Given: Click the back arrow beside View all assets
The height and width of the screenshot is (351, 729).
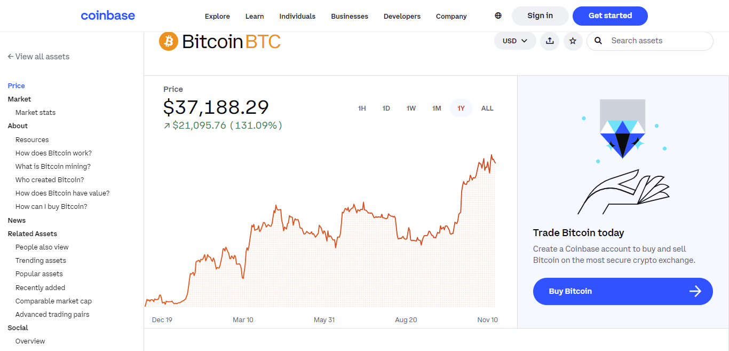Looking at the screenshot, I should coord(10,56).
